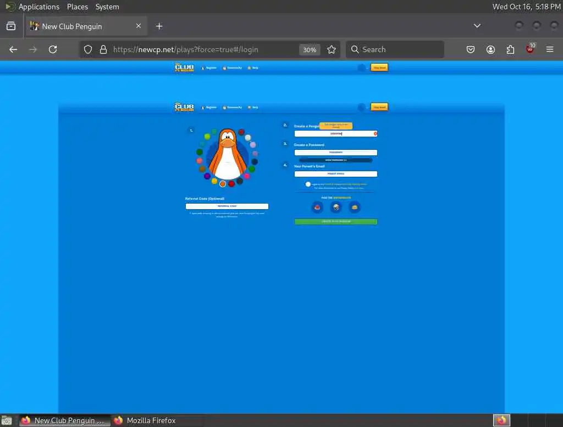Open a new browser tab

coord(159,26)
